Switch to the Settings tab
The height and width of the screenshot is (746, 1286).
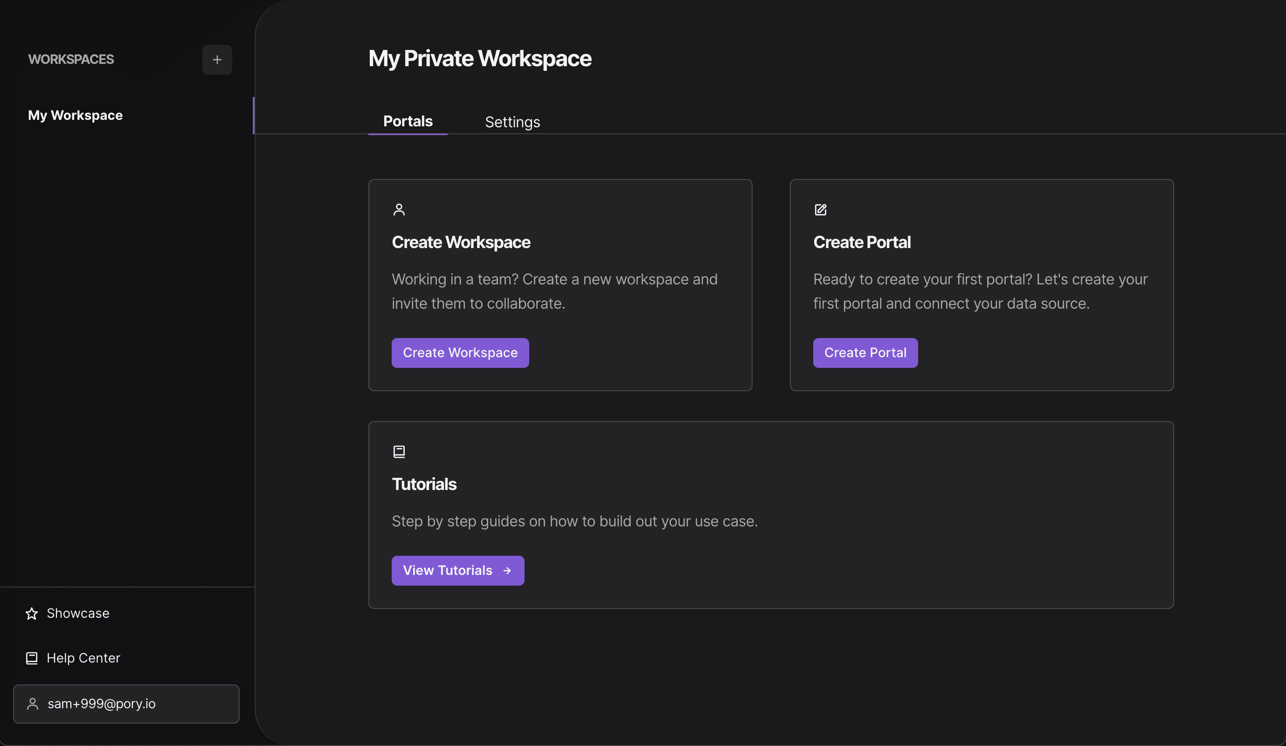coord(512,122)
